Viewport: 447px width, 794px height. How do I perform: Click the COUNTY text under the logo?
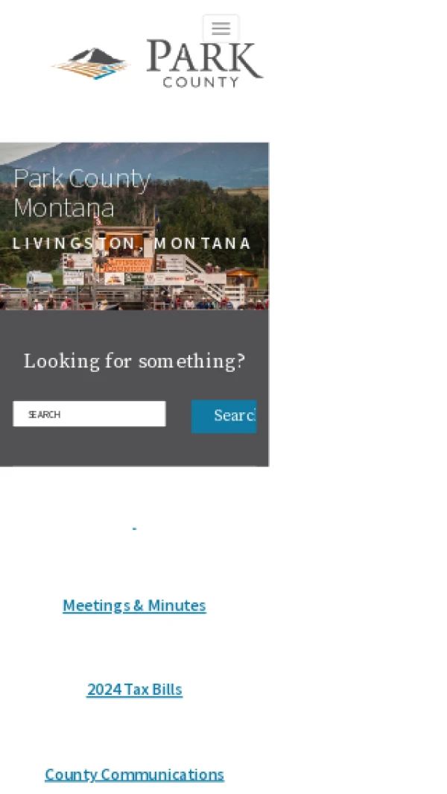coord(200,82)
